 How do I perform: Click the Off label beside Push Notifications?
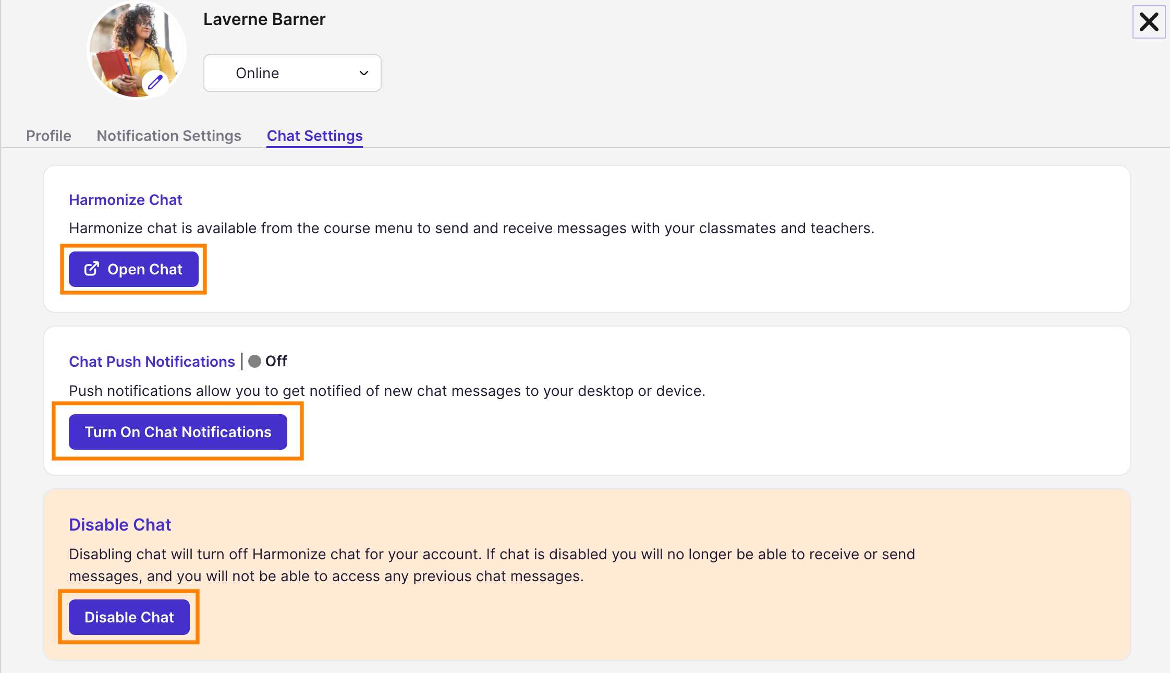(276, 361)
